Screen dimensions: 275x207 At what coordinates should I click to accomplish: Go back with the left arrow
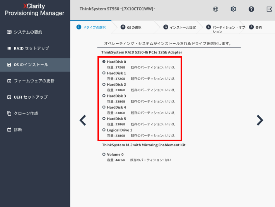click(83, 120)
